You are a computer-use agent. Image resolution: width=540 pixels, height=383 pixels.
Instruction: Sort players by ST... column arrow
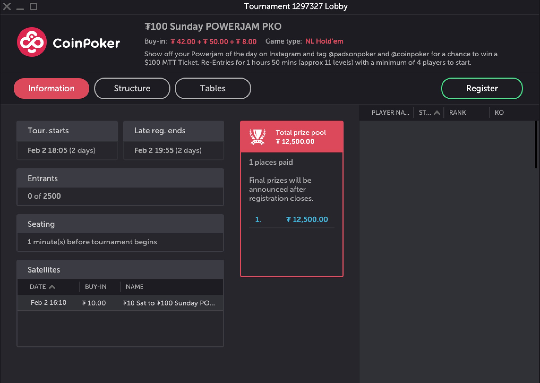coord(437,113)
